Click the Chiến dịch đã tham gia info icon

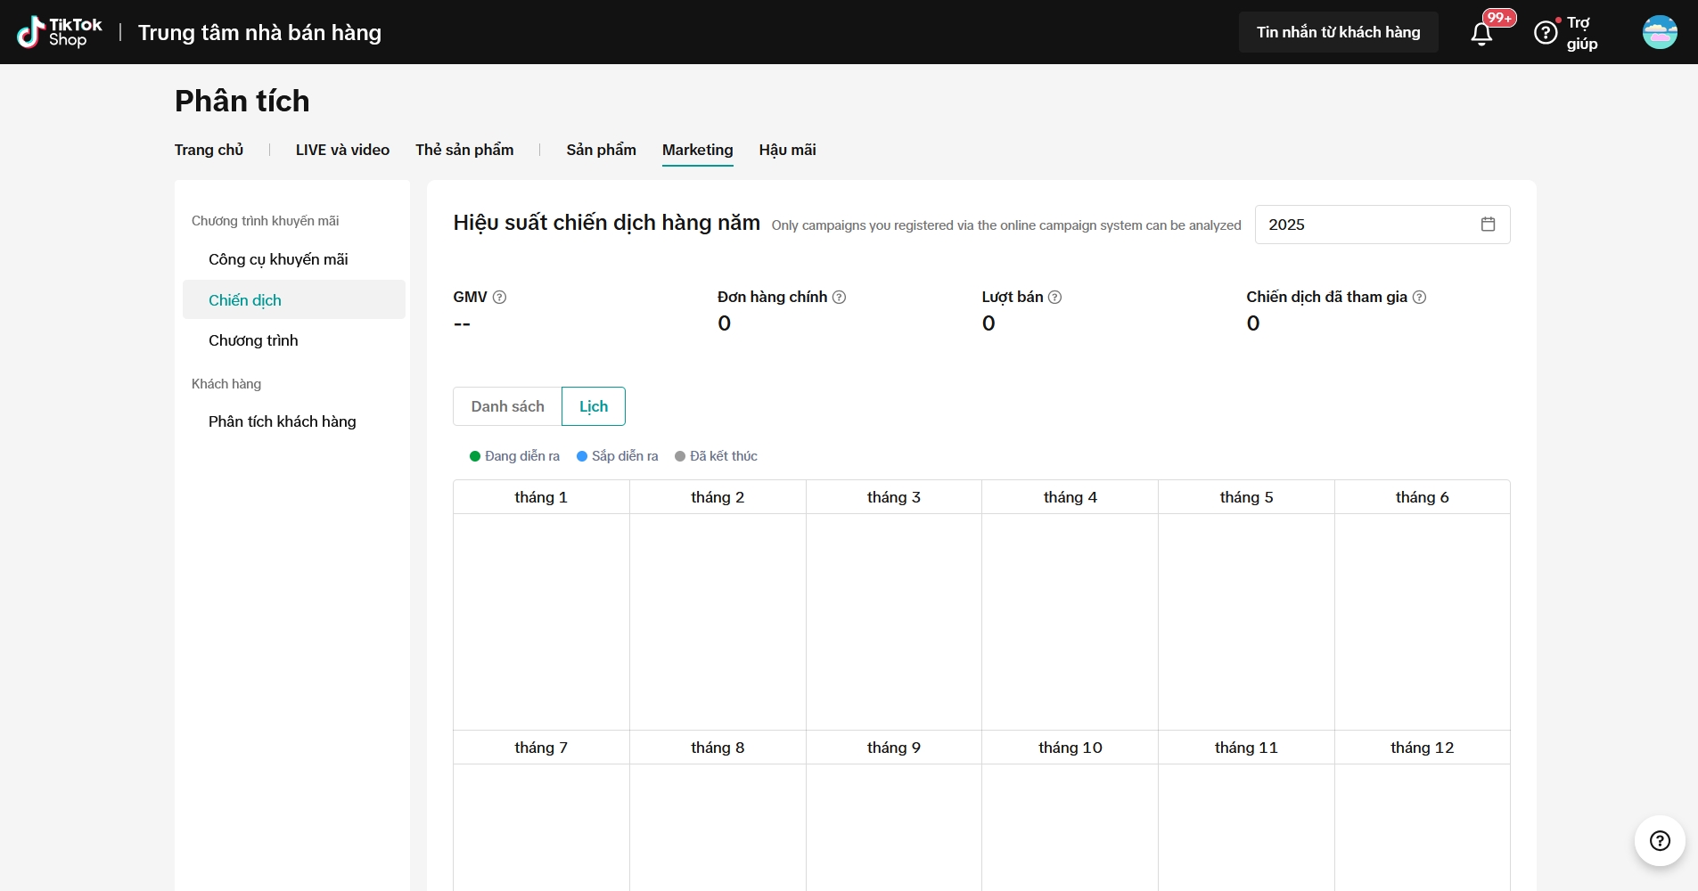(1419, 298)
